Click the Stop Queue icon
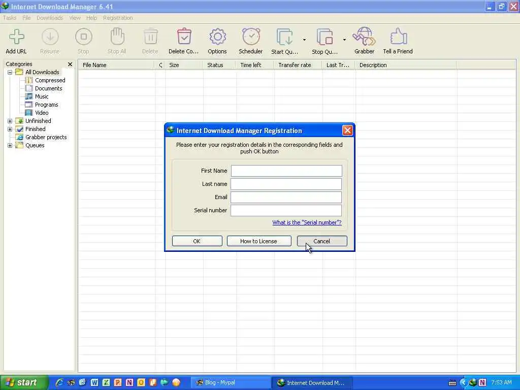This screenshot has height=390, width=520. tap(324, 37)
